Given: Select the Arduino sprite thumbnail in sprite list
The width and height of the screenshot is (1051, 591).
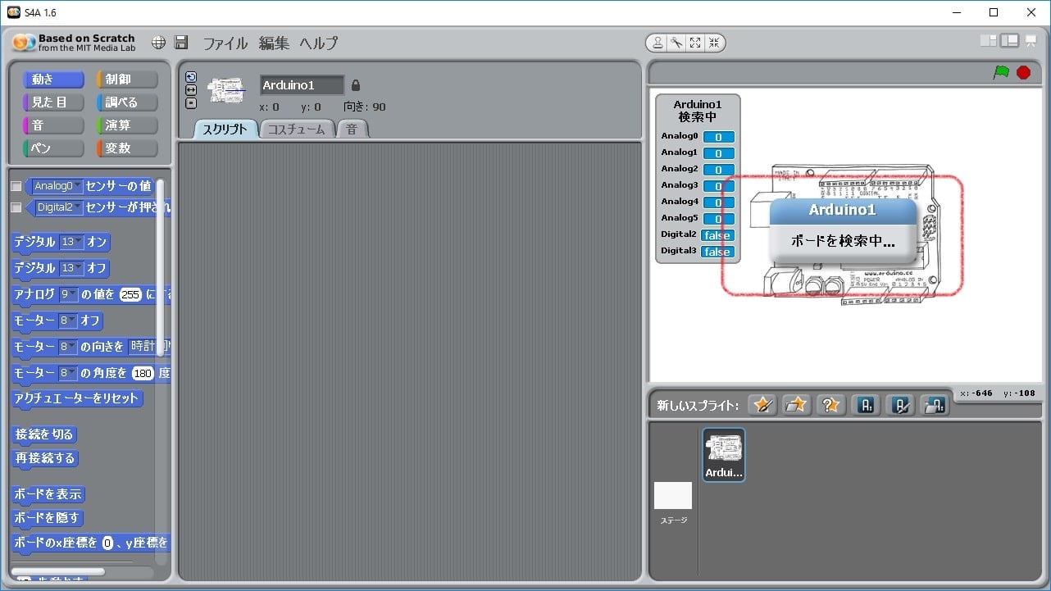Looking at the screenshot, I should click(724, 455).
